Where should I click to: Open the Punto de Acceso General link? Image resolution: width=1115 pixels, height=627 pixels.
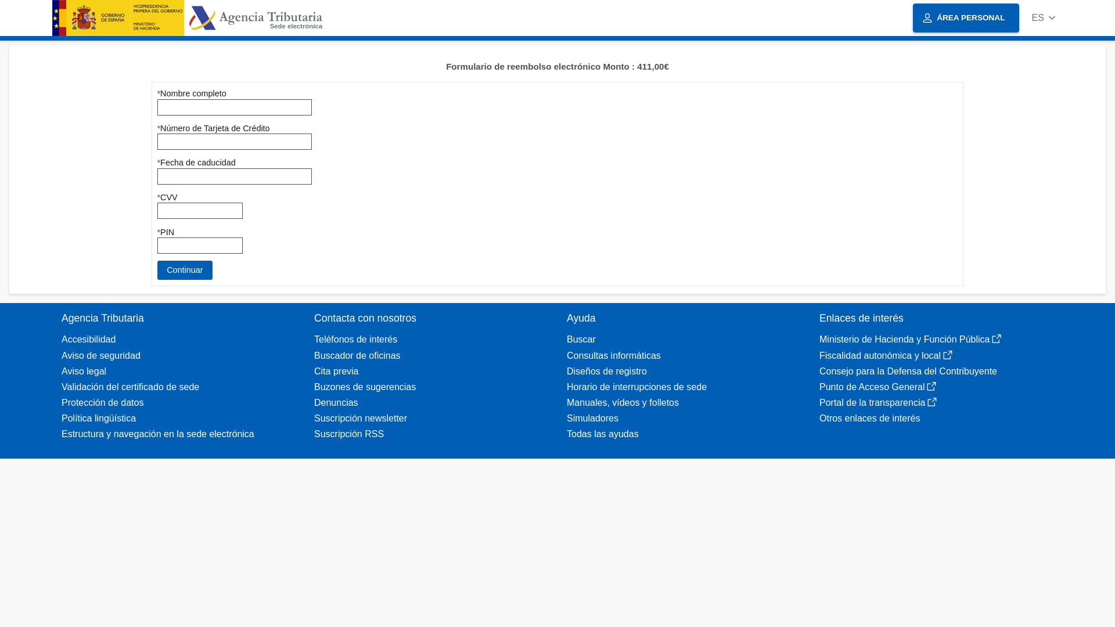(872, 387)
